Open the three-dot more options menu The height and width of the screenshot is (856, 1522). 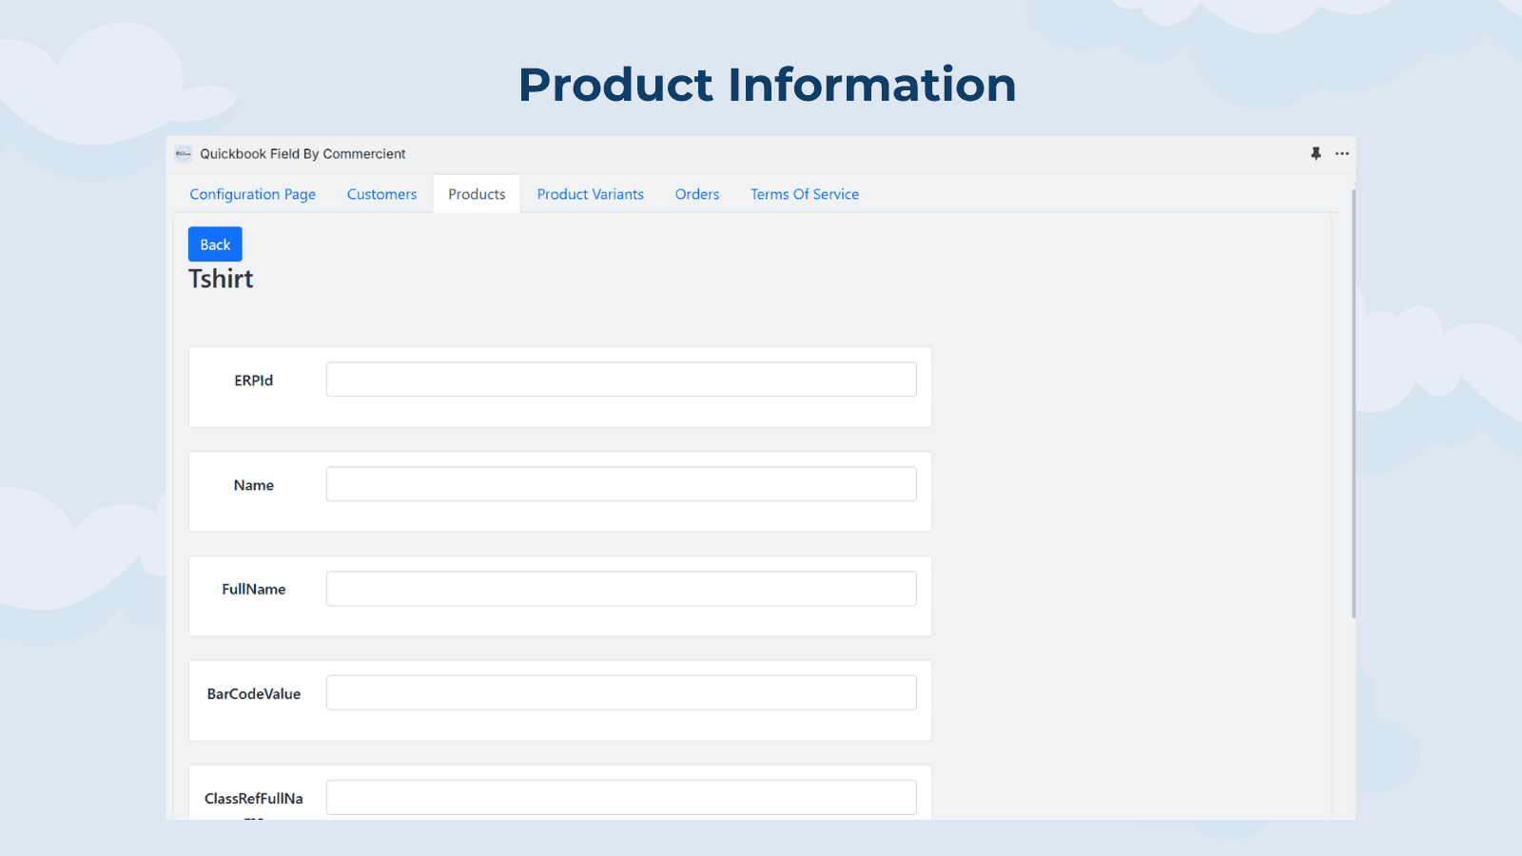[1341, 153]
